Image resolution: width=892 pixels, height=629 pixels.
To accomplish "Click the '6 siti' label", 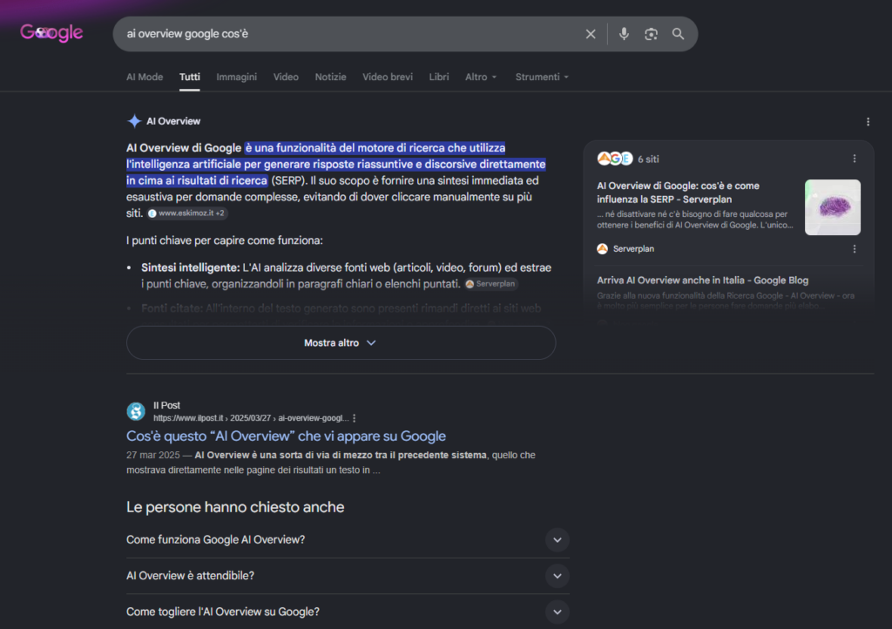I will [x=648, y=159].
